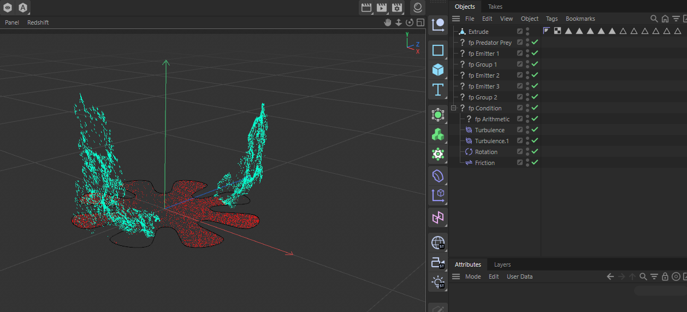
Task: Click the purple Bend deformer icon
Action: coord(438,176)
